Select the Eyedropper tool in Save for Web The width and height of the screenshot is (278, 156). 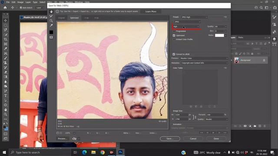click(51, 25)
